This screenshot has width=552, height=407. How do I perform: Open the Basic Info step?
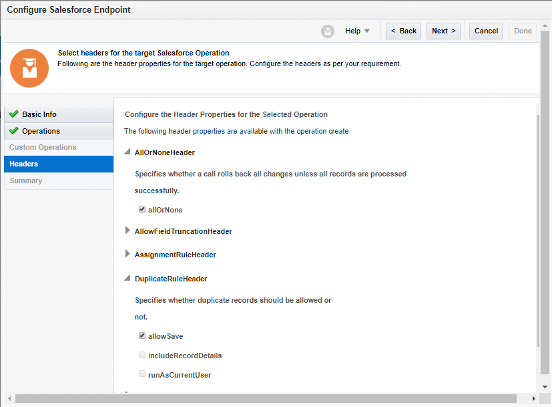pos(59,114)
